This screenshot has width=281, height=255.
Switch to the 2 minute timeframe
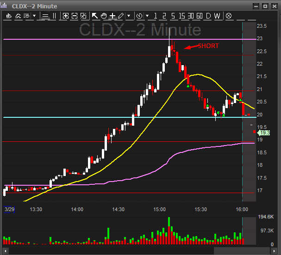pyautogui.click(x=164, y=16)
